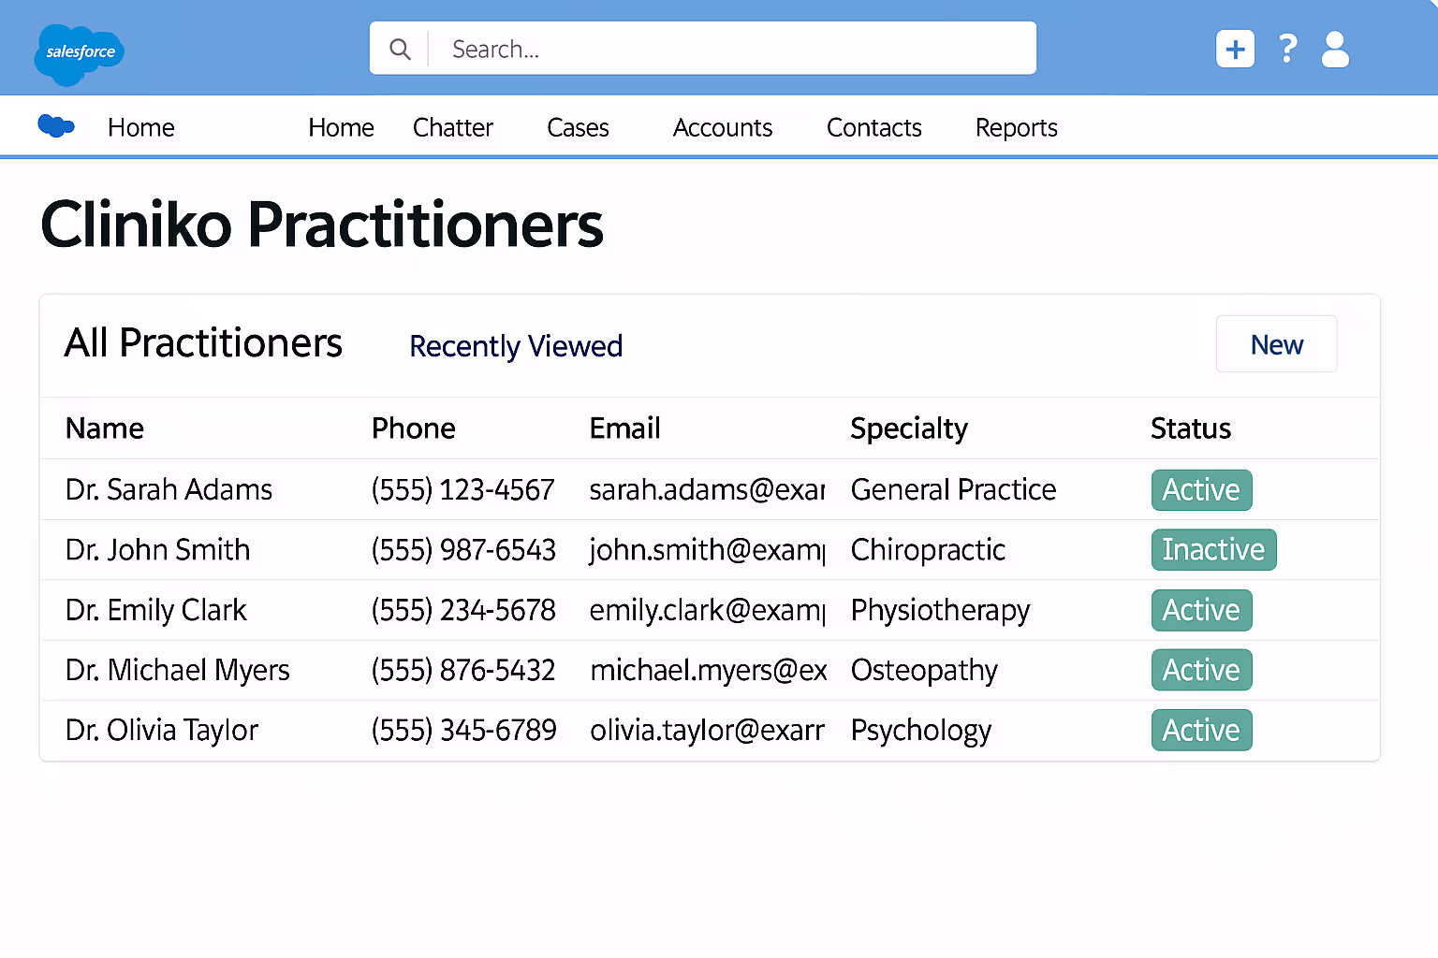Open Dr. Olivia Taylor record
This screenshot has width=1438, height=958.
161,730
